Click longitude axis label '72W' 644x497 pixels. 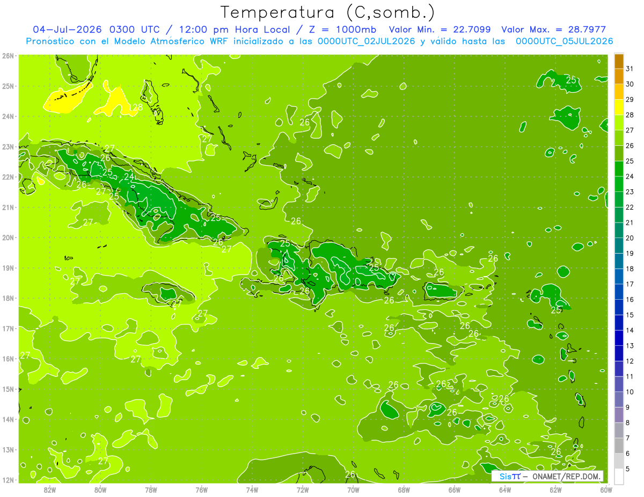pos(303,489)
